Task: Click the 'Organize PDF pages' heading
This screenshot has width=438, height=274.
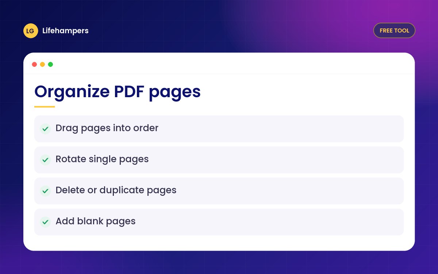Action: tap(118, 92)
